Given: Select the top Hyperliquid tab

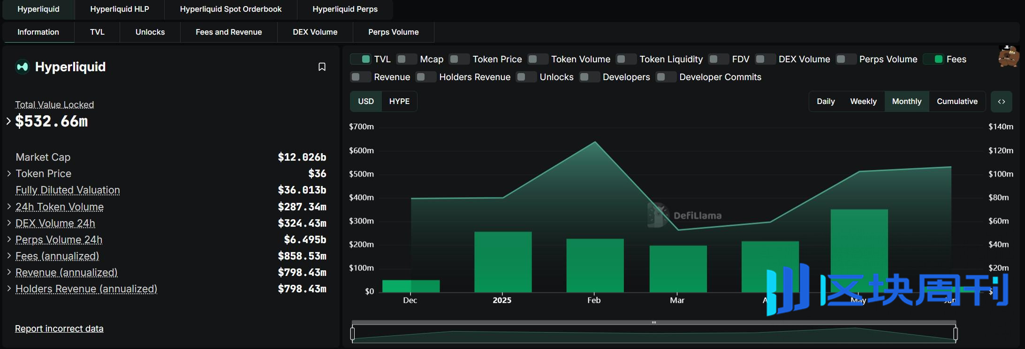Looking at the screenshot, I should (x=38, y=9).
